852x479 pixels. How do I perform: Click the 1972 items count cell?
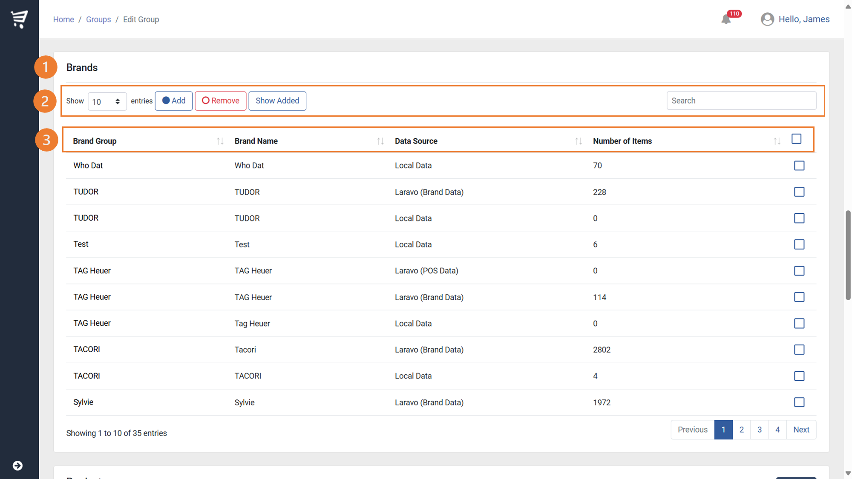602,403
